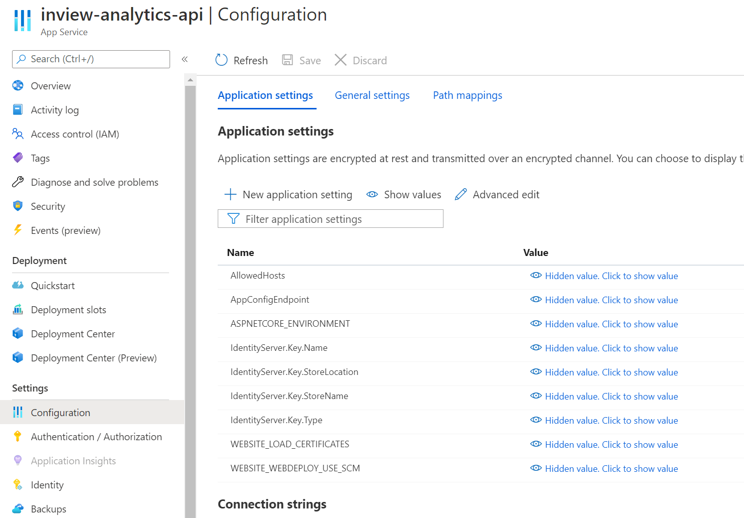Click the Filter application settings field

point(331,219)
